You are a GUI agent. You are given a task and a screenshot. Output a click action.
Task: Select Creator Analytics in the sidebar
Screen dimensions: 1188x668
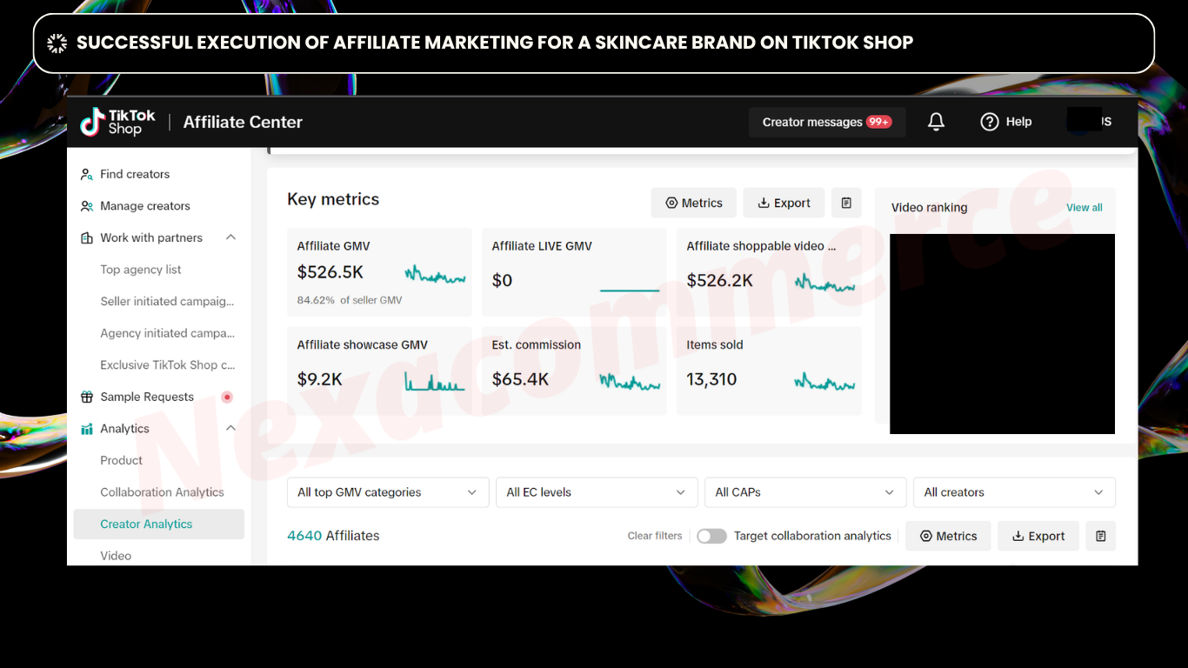tap(146, 524)
